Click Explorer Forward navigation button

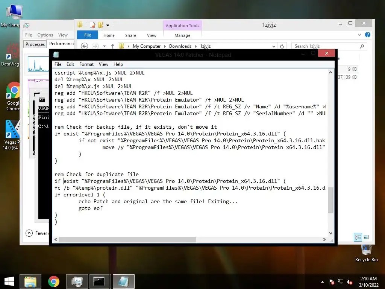pos(95,46)
